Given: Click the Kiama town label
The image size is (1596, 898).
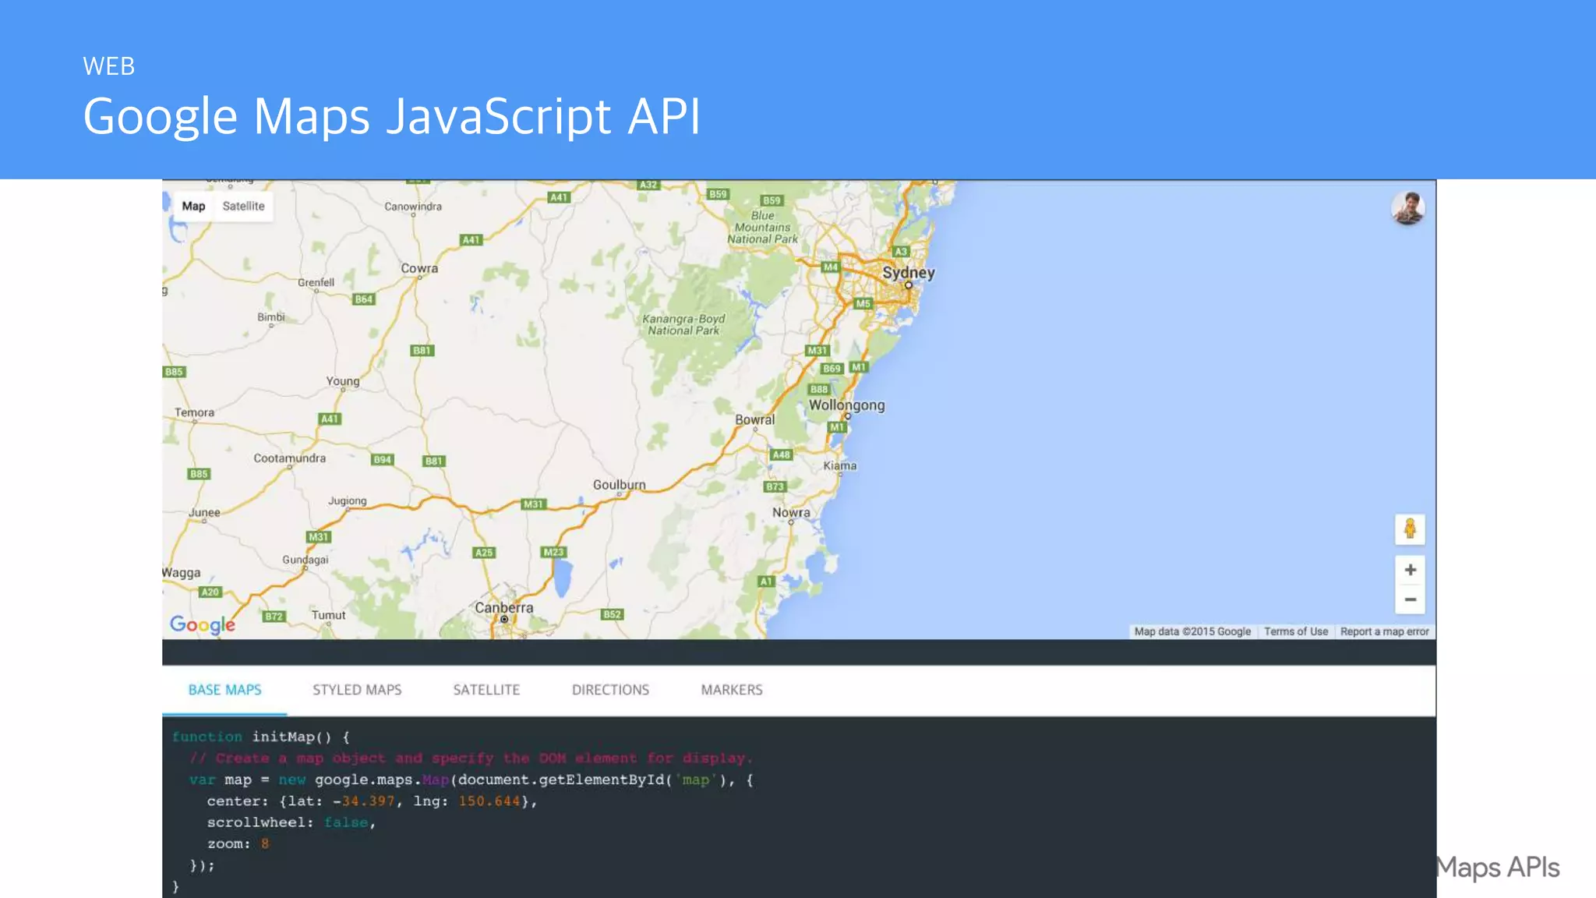Looking at the screenshot, I should [840, 465].
